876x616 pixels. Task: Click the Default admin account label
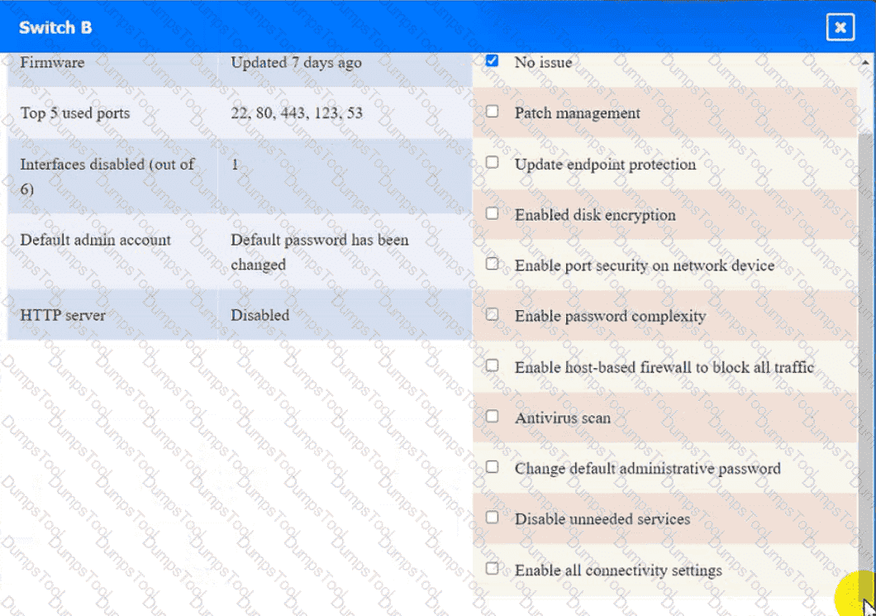pos(95,240)
